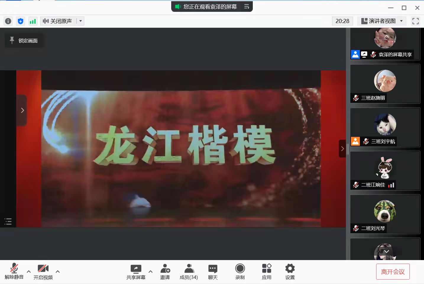The image size is (424, 284).
Task: Open the screen sharing banner menu icon
Action: (x=247, y=7)
